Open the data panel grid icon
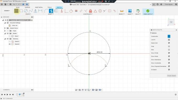The image size is (178, 100). coord(2,4)
